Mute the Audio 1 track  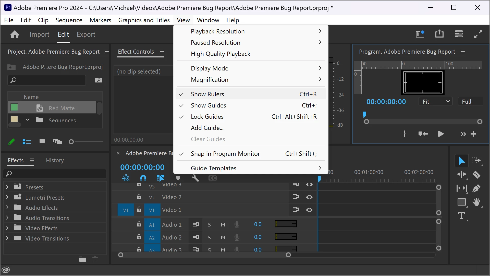tap(223, 224)
